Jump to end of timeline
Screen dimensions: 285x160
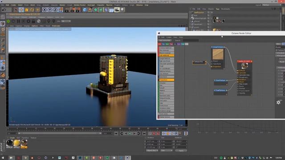pyautogui.click(x=144, y=133)
